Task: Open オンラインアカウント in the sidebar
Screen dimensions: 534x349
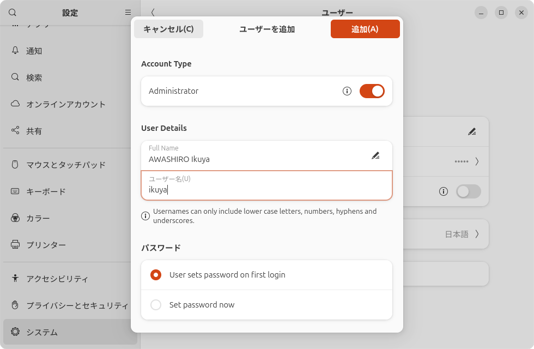Action: pos(70,104)
